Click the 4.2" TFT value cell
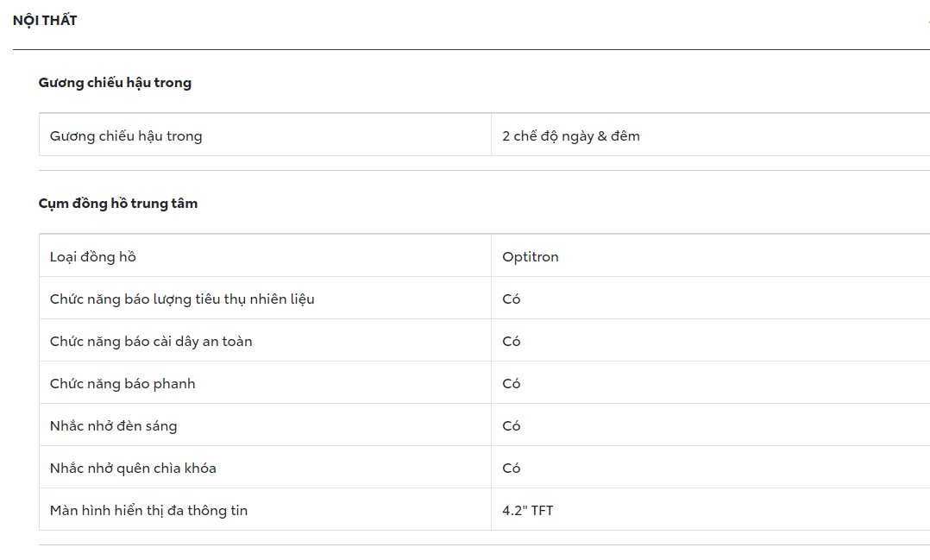This screenshot has height=560, width=930. 528,511
